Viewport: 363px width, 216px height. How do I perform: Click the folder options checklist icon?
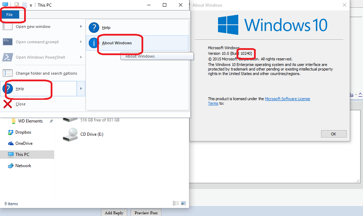point(8,73)
